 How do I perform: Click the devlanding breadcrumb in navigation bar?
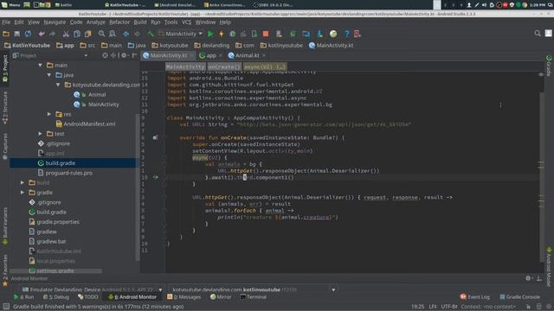click(x=211, y=46)
